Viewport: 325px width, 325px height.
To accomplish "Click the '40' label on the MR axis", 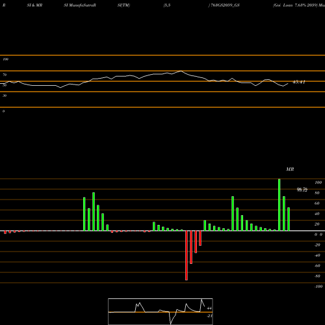I will tap(317, 214).
